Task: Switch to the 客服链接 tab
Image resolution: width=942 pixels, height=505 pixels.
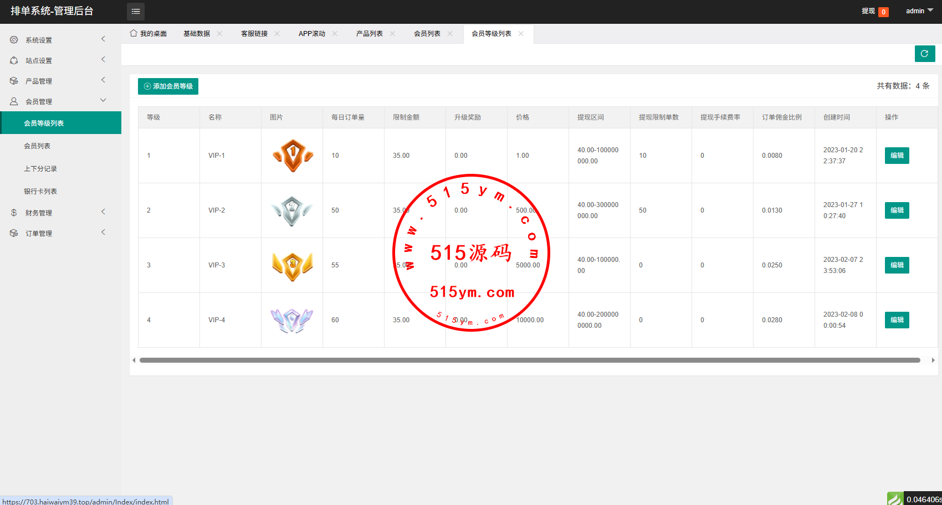Action: click(x=254, y=34)
